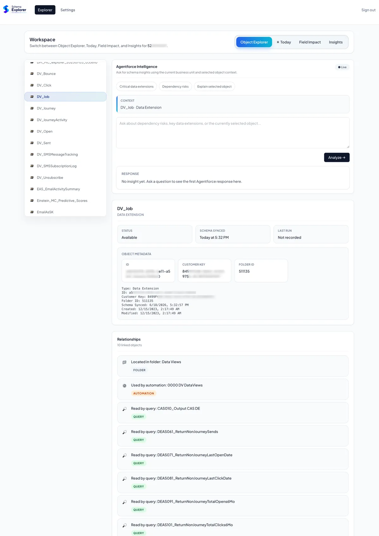The image size is (379, 536).
Task: Click 'Today at 5:32 PM' schema synced value
Action: (x=214, y=238)
